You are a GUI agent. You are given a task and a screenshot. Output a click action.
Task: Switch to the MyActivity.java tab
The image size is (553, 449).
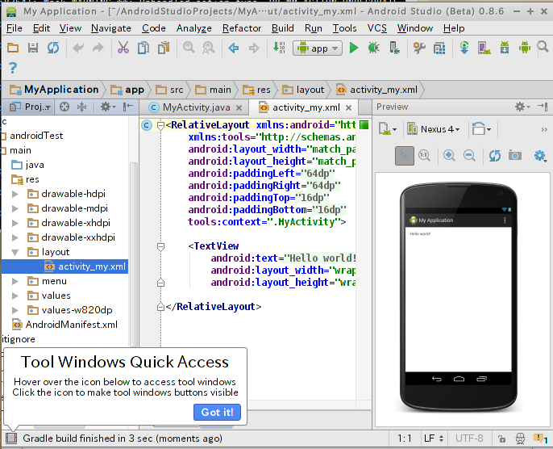pyautogui.click(x=195, y=107)
